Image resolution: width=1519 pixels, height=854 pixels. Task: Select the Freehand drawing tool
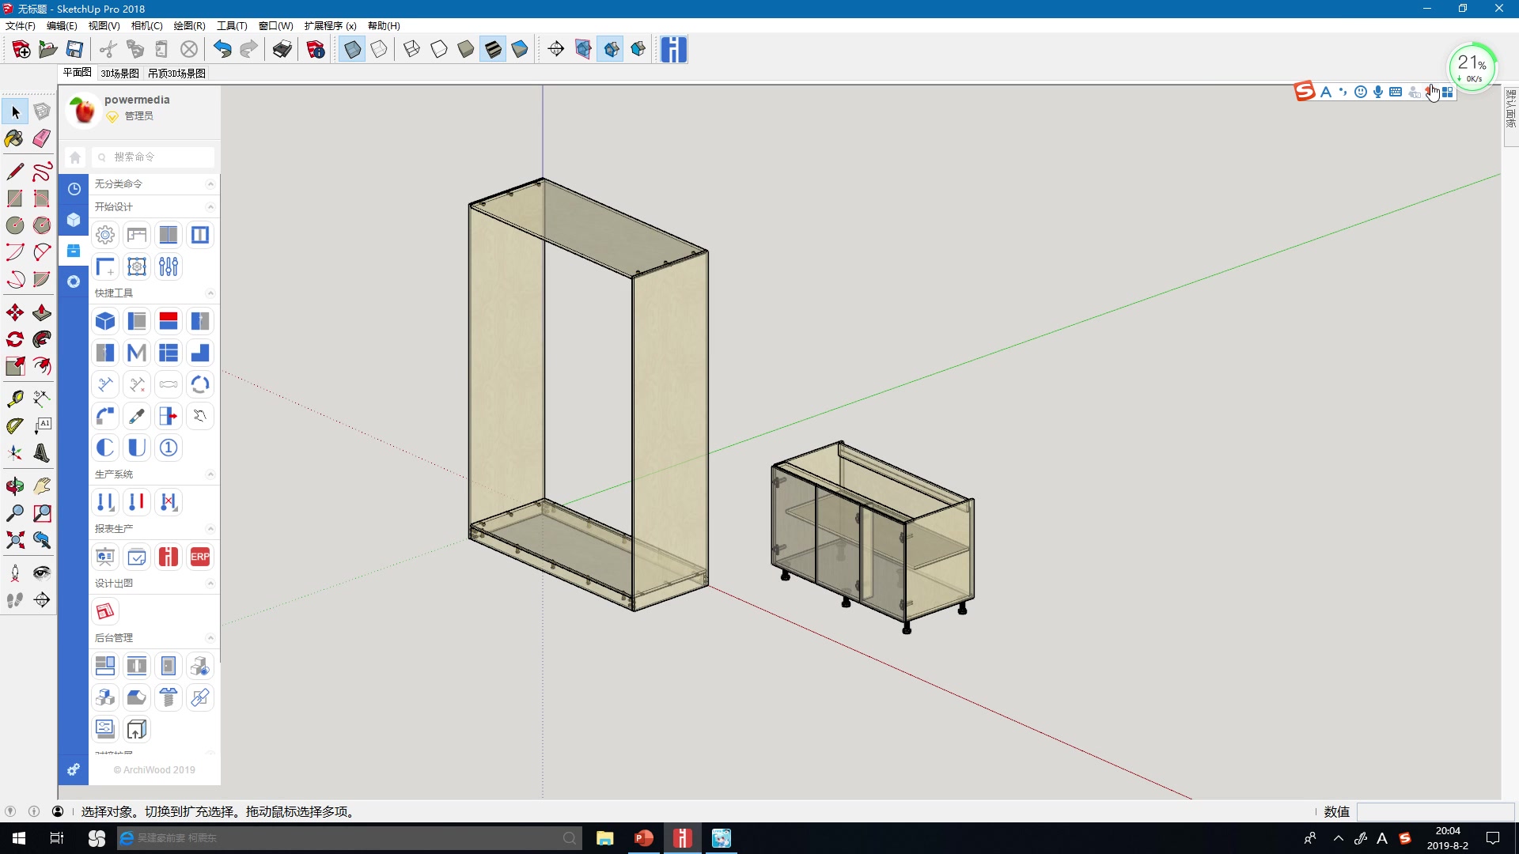pos(42,171)
